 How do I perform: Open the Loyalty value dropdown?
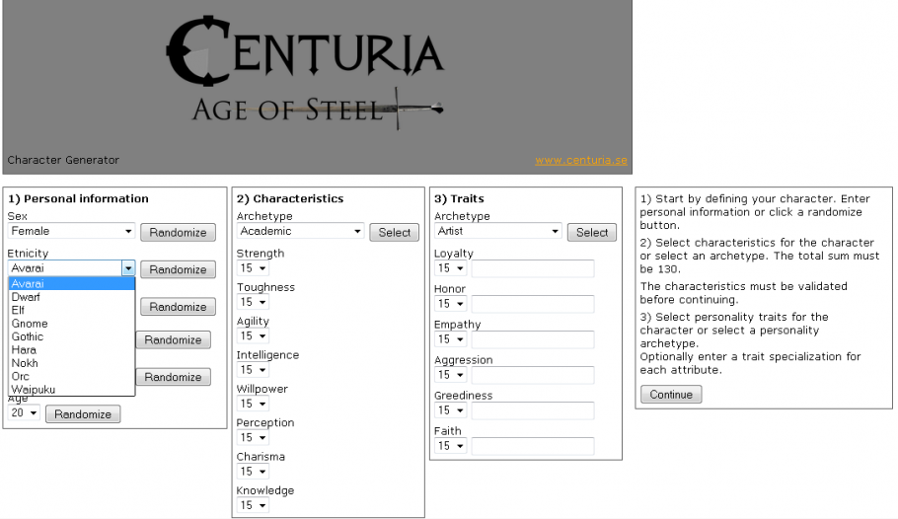pos(450,268)
